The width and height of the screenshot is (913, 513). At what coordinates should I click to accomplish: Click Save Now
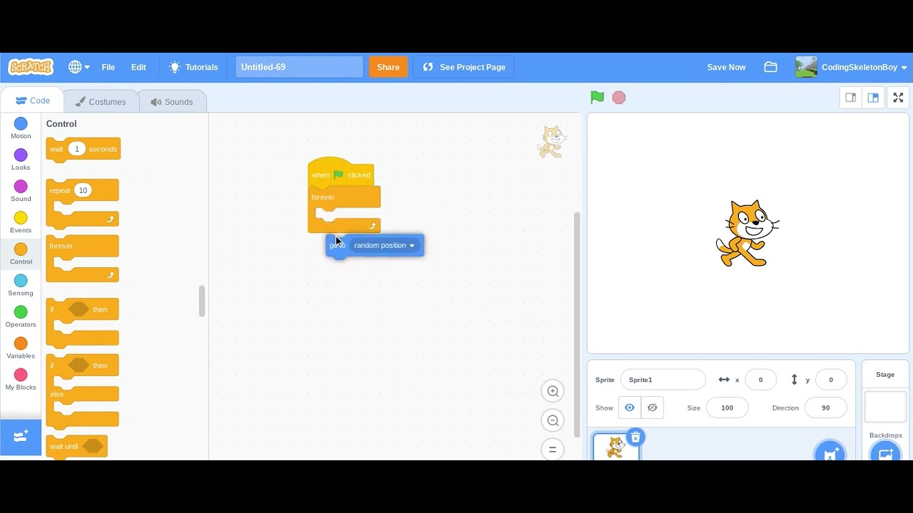click(x=726, y=67)
